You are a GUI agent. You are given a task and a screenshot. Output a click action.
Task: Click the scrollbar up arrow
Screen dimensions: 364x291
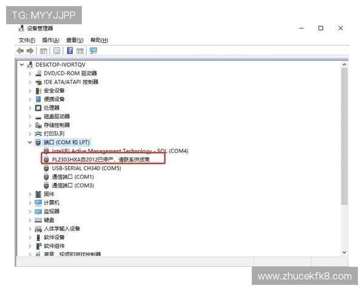pos(344,64)
